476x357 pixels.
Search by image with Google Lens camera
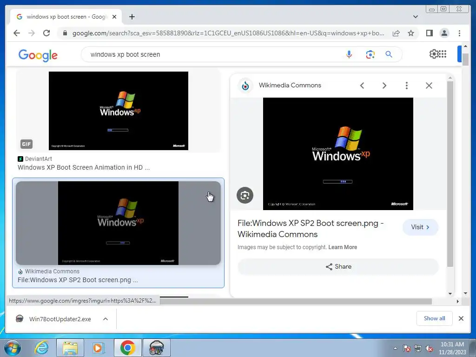370,54
